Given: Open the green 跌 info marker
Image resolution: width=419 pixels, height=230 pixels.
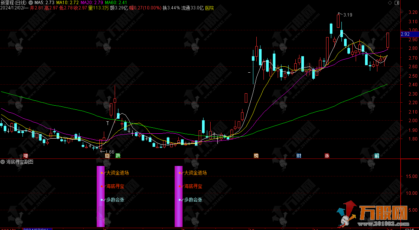Looking at the screenshot, I should [x=118, y=156].
